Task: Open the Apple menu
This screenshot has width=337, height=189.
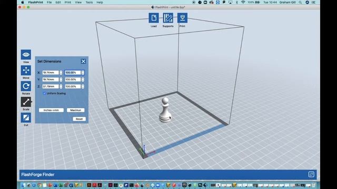Action: click(23, 2)
